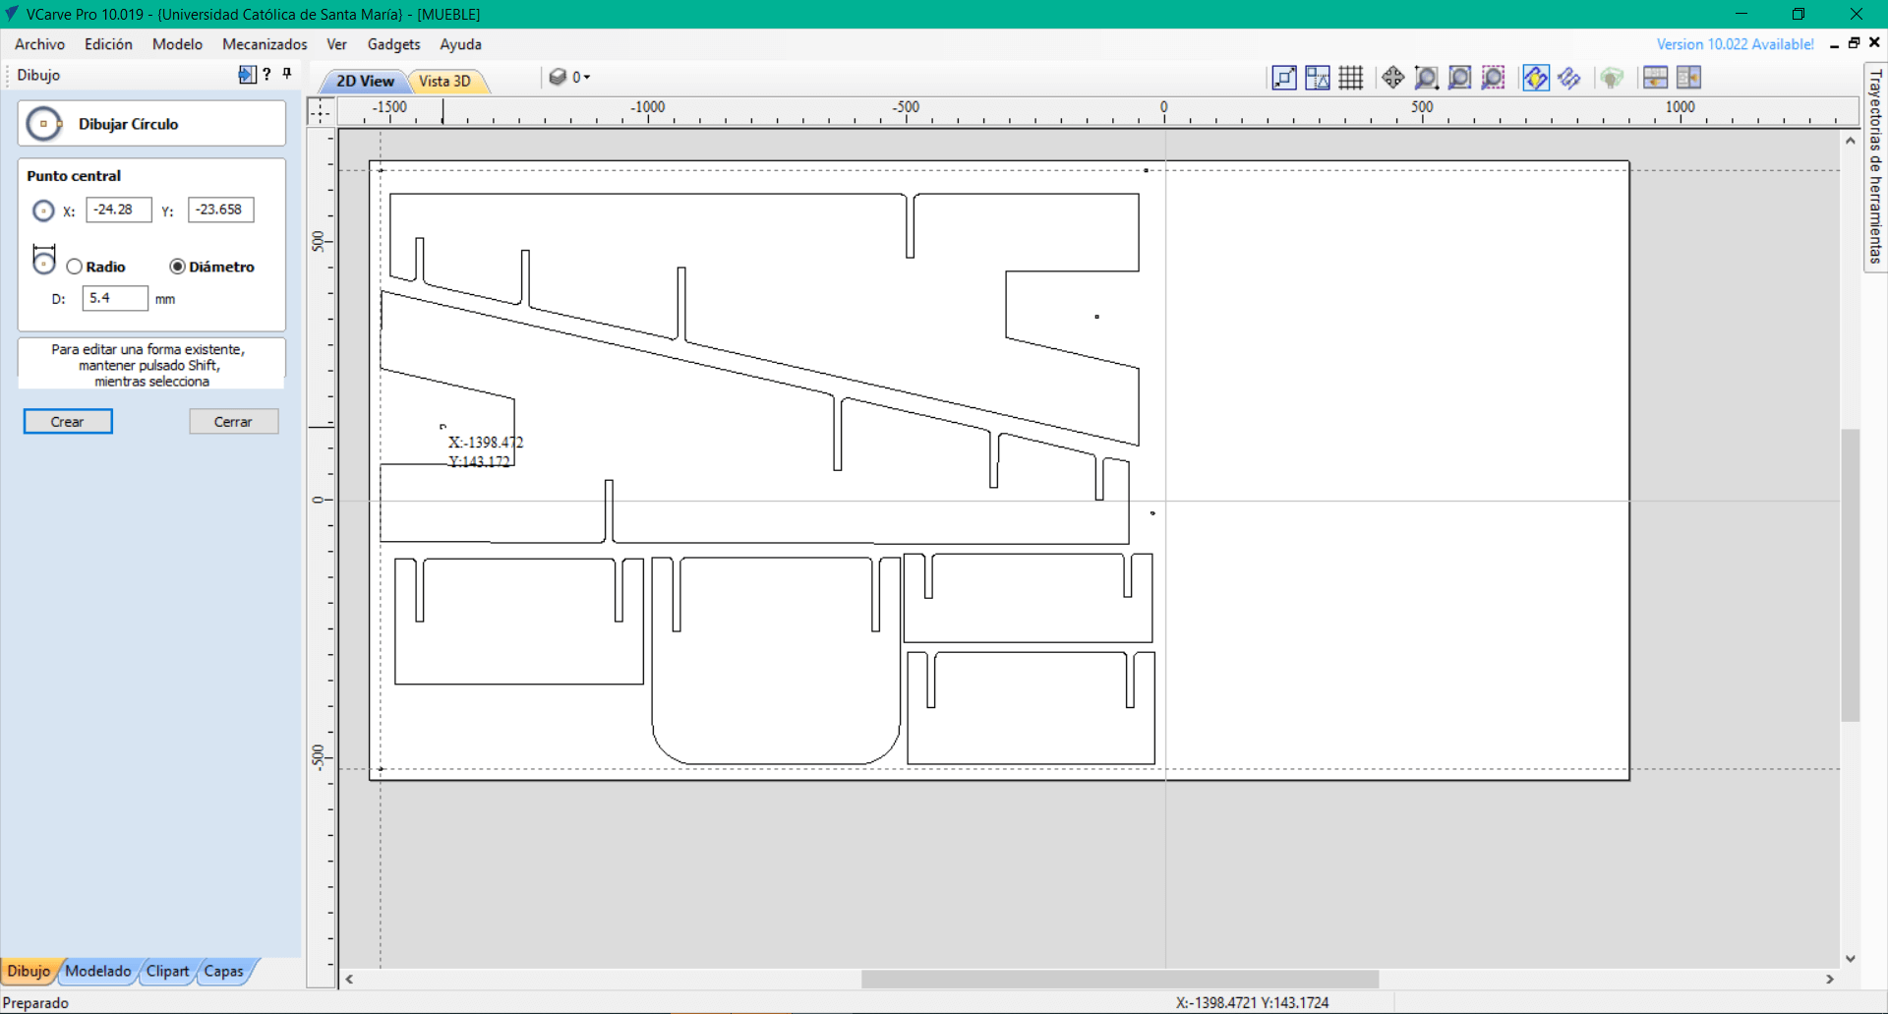Open the Ayuda menu

tap(460, 44)
